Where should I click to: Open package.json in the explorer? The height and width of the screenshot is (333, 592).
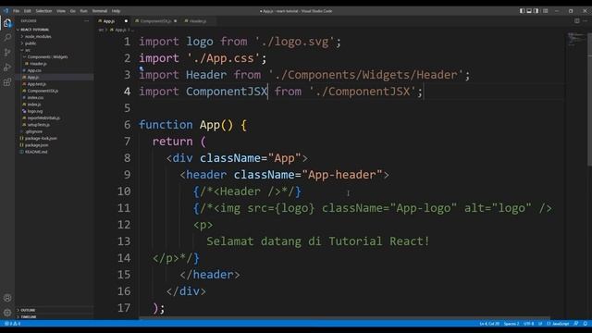coord(37,145)
